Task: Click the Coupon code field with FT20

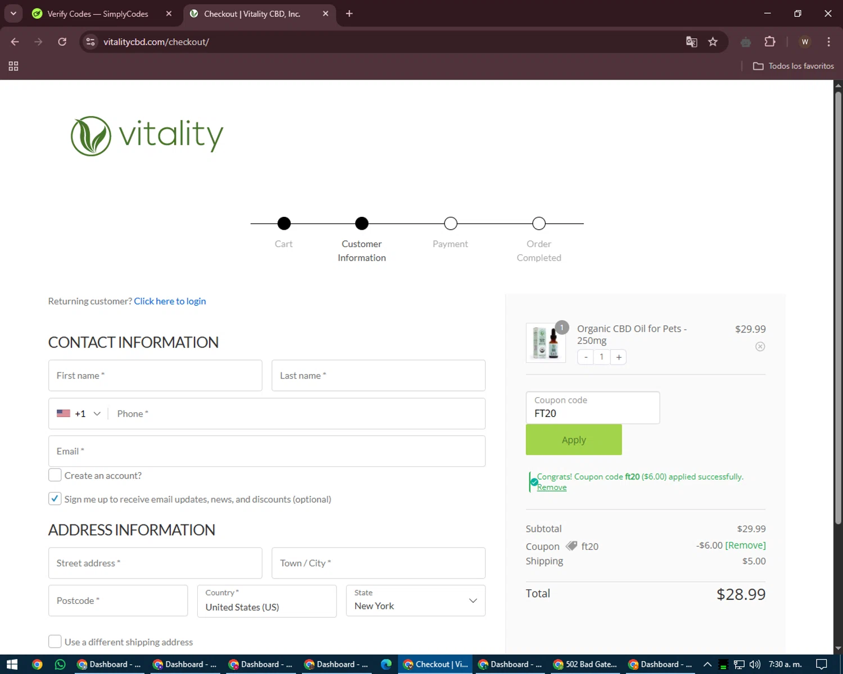Action: tap(593, 408)
